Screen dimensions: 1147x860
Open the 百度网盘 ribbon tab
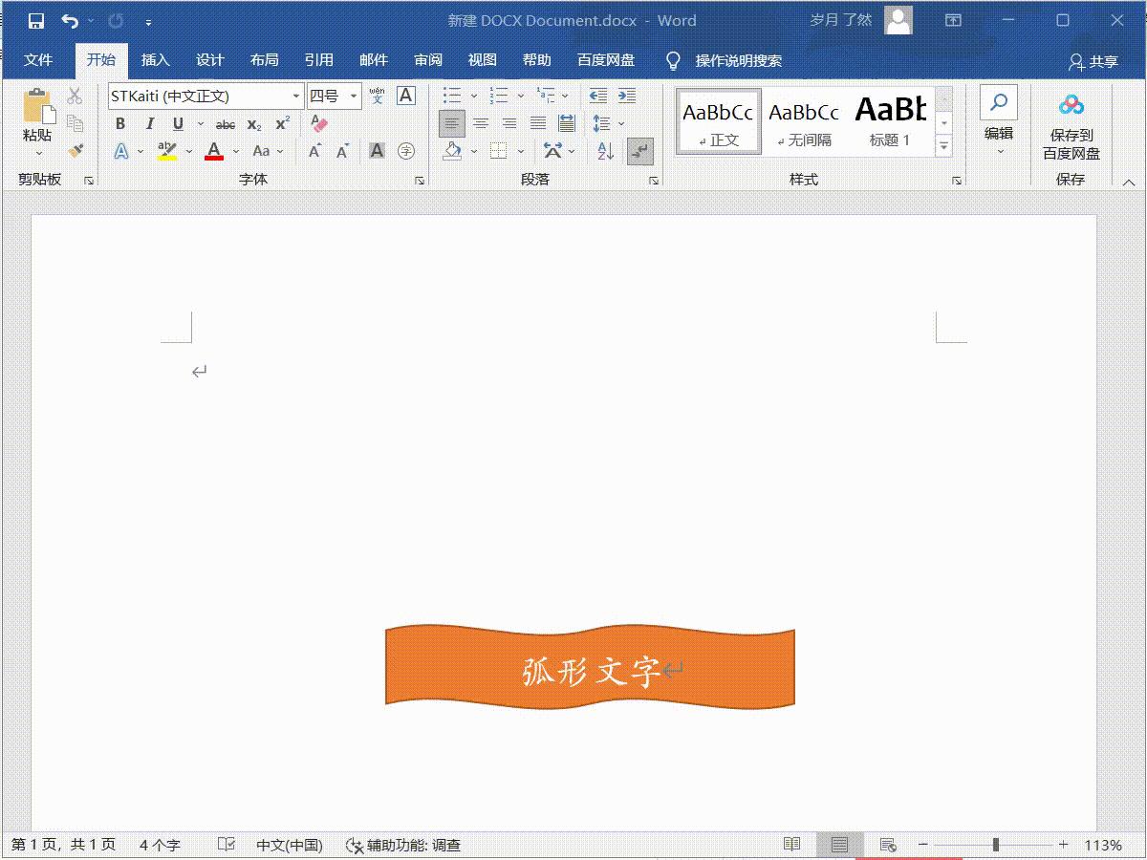point(604,59)
